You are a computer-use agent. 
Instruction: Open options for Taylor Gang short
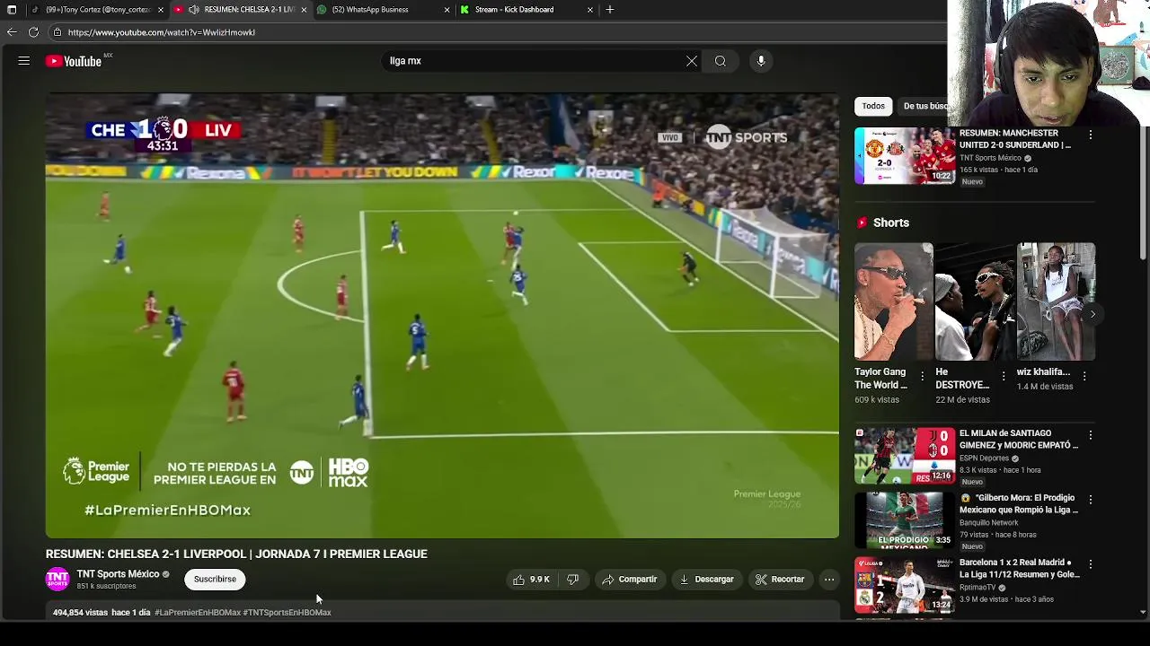(x=923, y=376)
